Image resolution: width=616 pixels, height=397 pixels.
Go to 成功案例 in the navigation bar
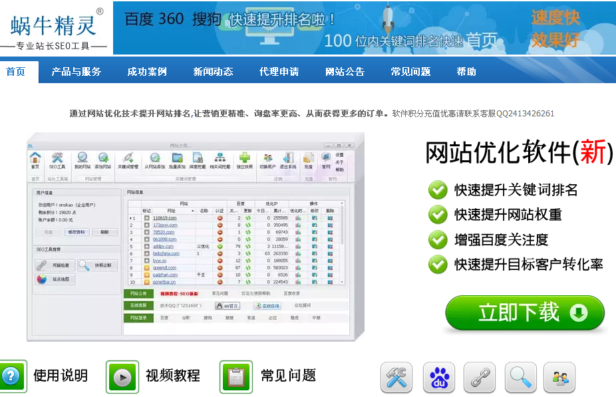point(147,72)
